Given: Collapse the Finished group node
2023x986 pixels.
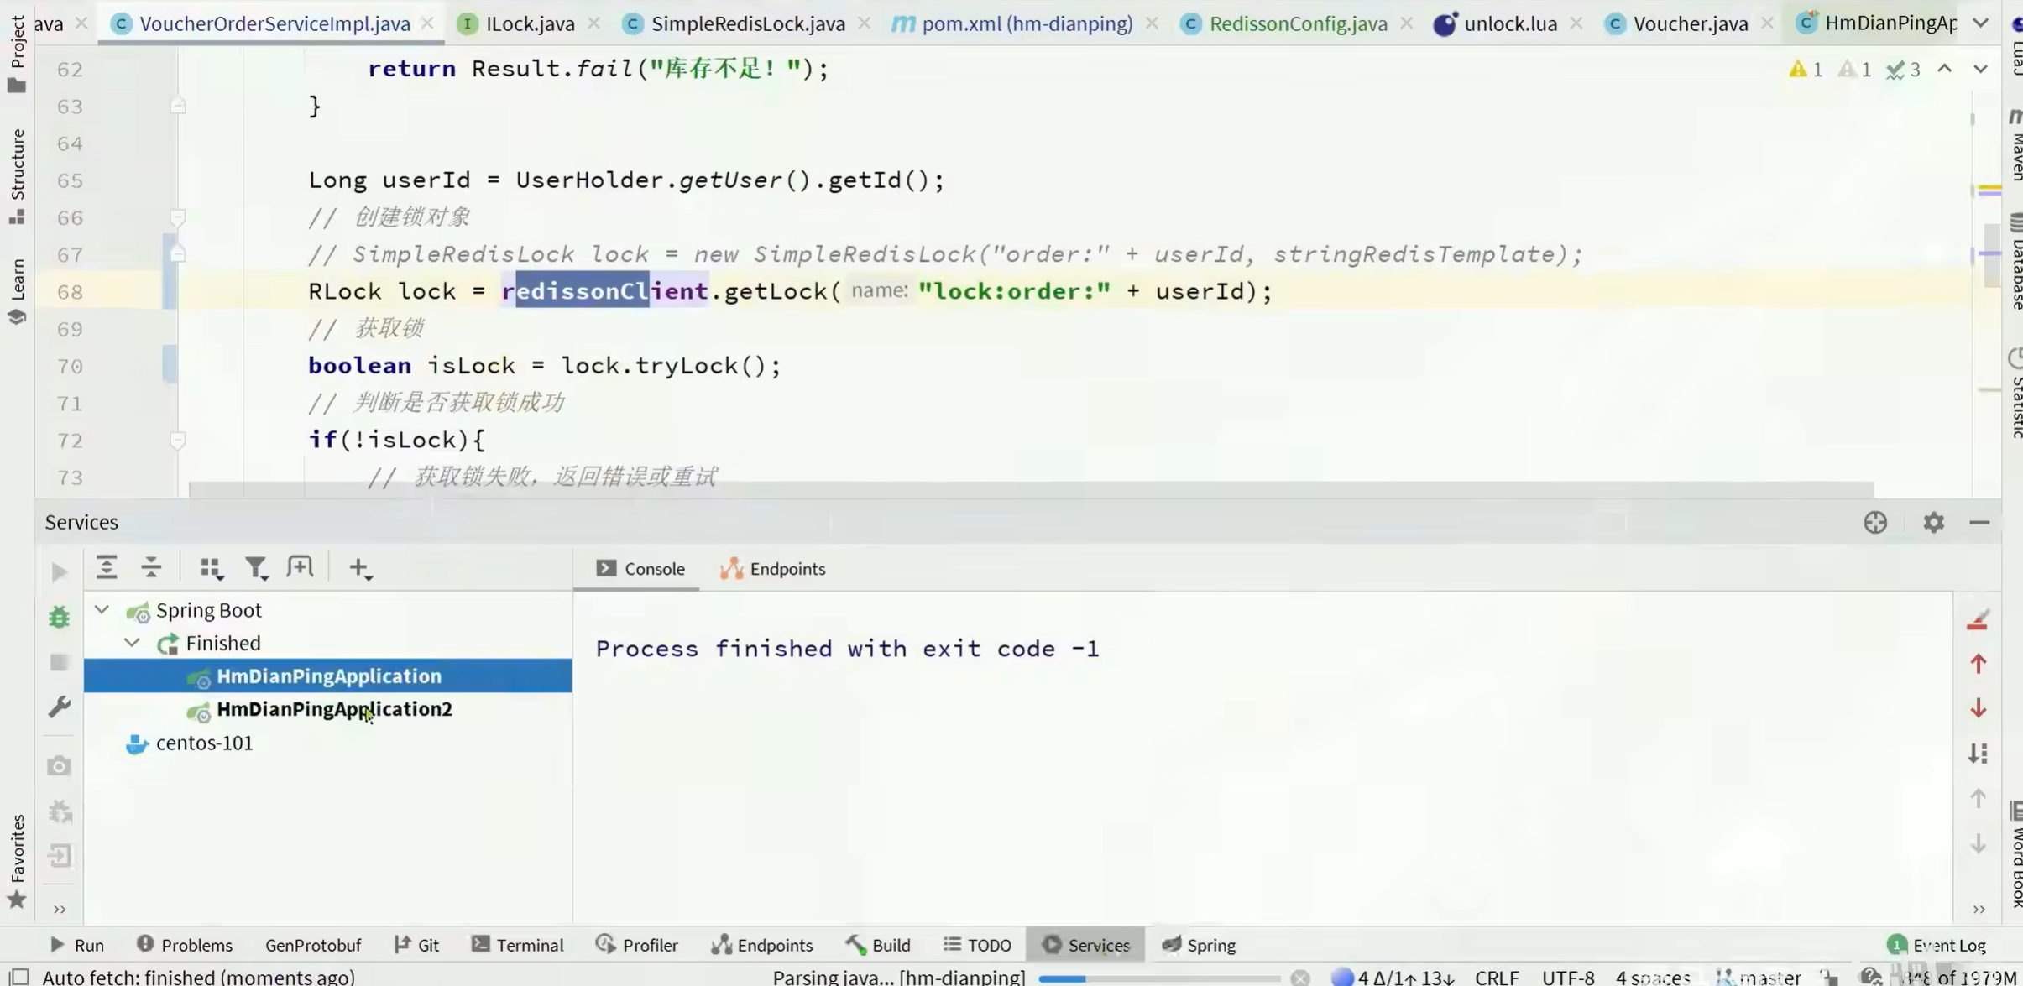Looking at the screenshot, I should click(132, 643).
